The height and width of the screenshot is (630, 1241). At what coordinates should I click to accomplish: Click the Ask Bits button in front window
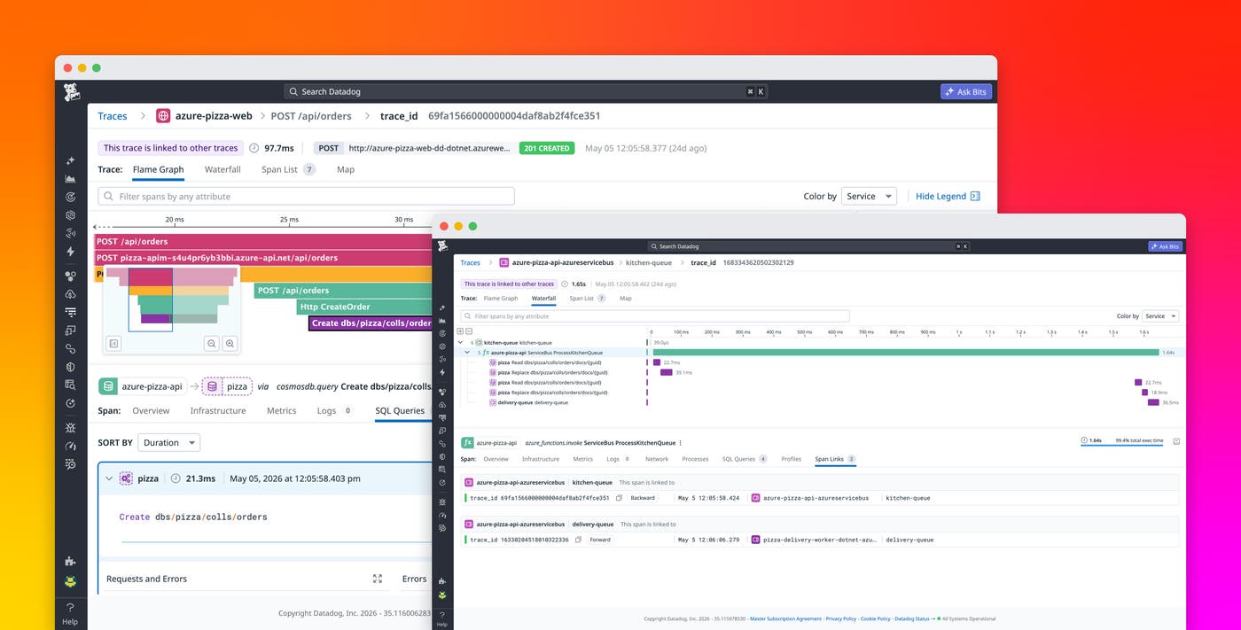pyautogui.click(x=1165, y=246)
